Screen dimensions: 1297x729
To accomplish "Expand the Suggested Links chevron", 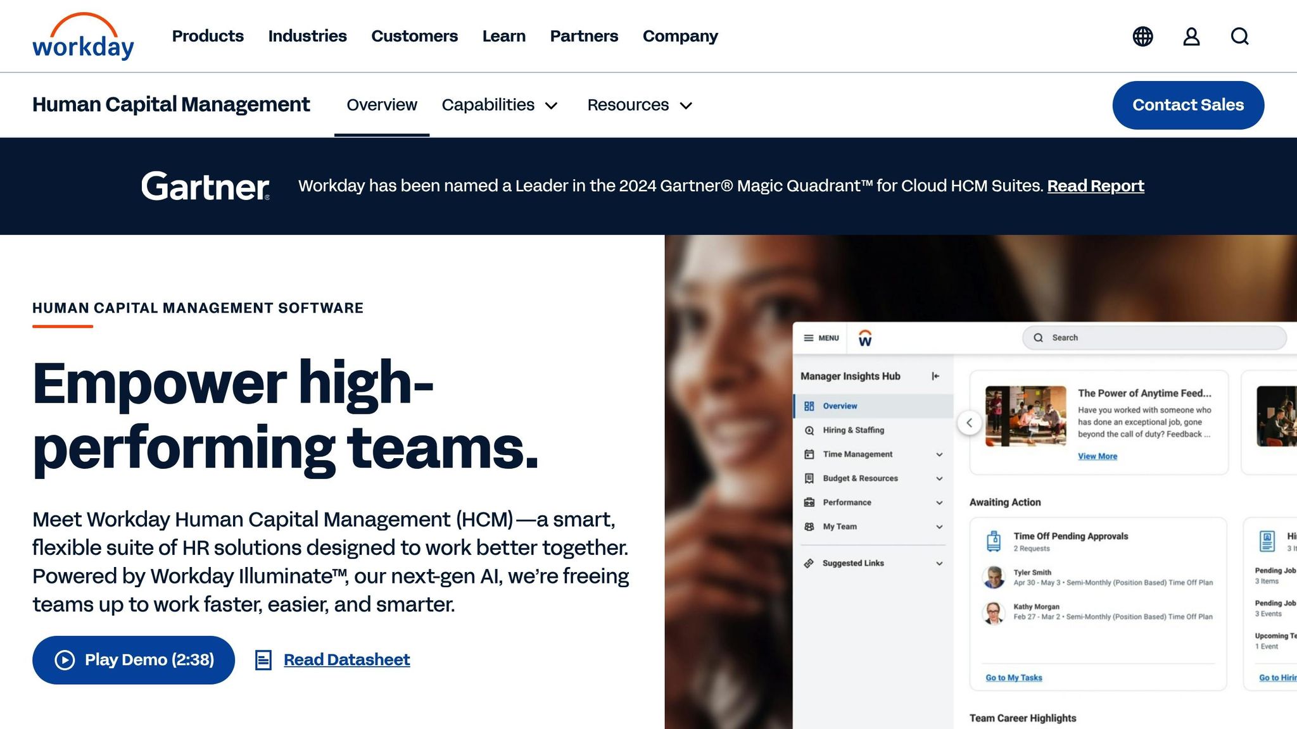I will point(939,563).
